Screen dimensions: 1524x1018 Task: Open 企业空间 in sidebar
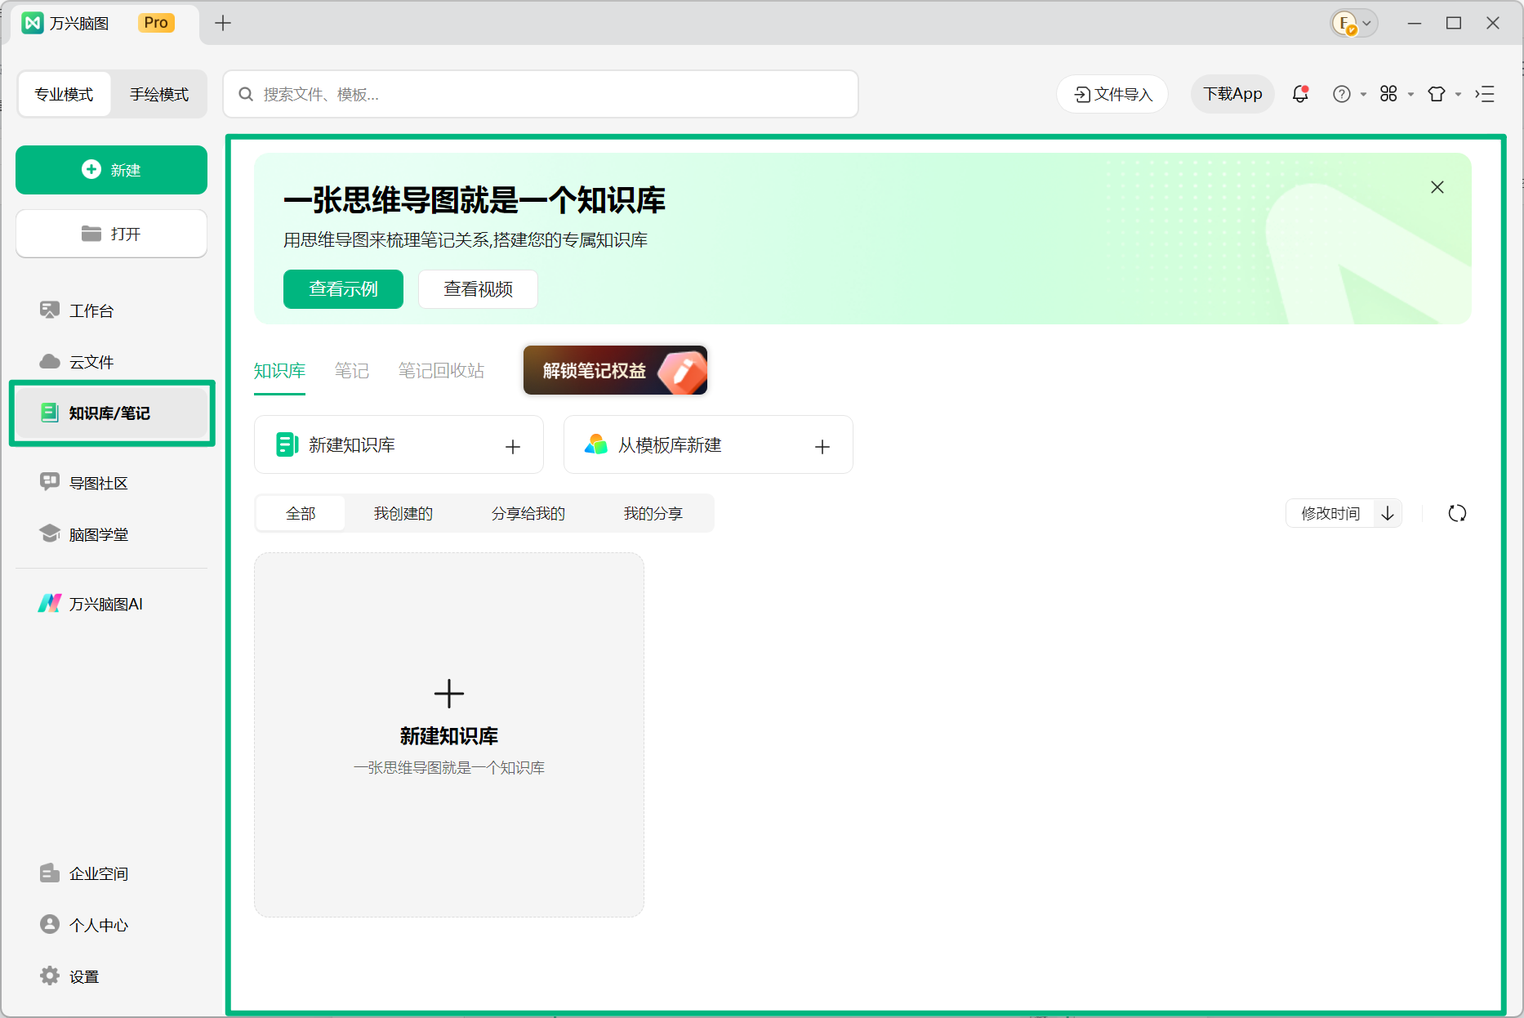click(x=111, y=873)
